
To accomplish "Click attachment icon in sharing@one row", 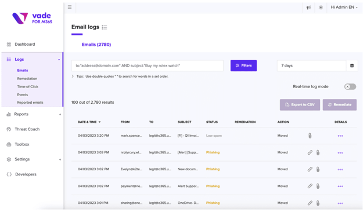I will [x=318, y=203].
